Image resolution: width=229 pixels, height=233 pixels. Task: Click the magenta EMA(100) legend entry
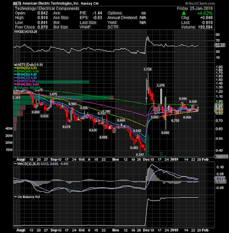27,84
